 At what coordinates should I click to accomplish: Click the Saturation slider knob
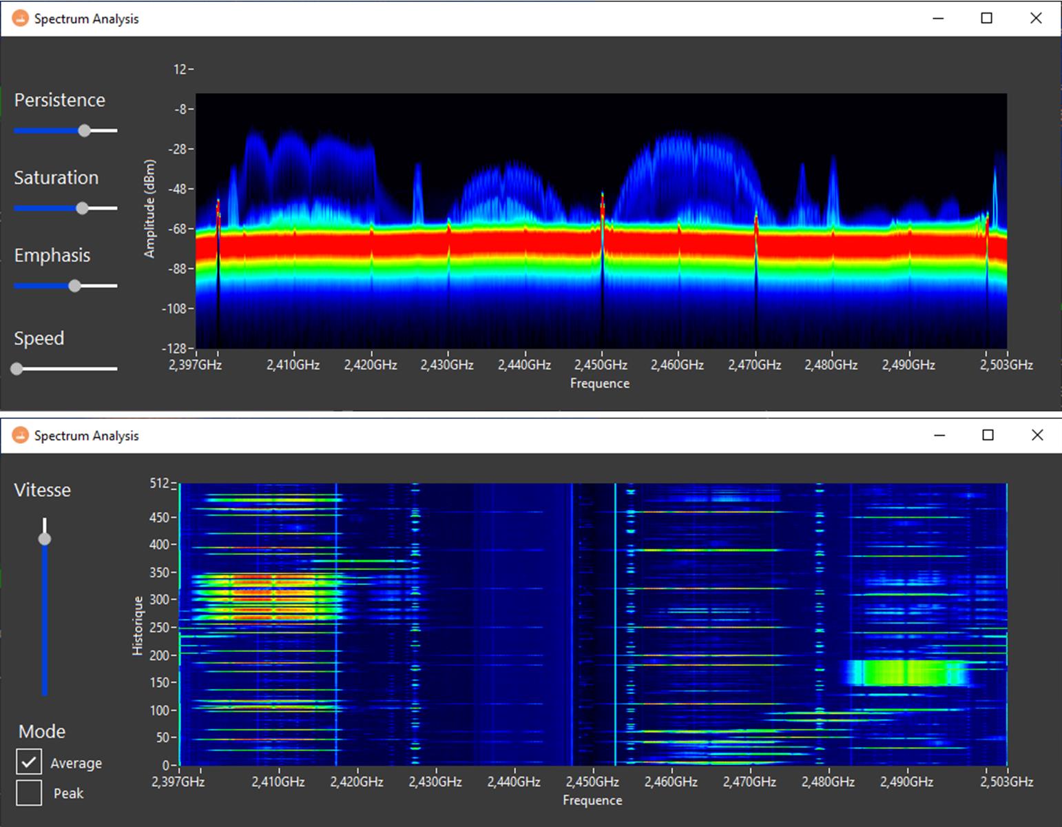coord(82,208)
